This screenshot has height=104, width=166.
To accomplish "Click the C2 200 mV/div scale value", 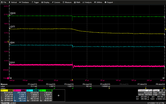I will 21,93.
